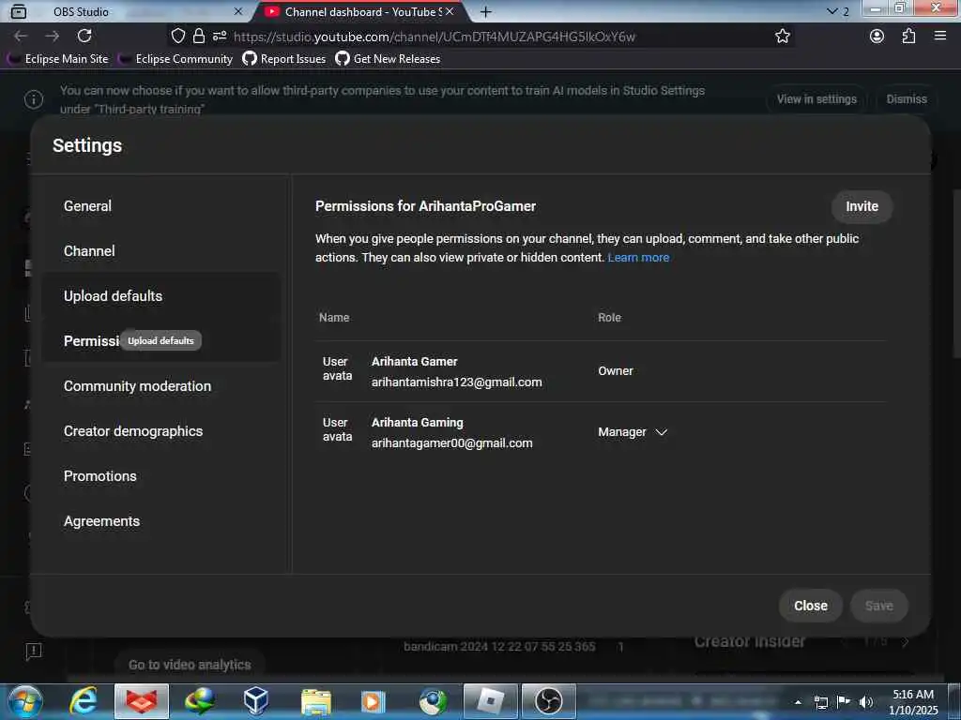Open Firefox View icon in tab bar

19,11
